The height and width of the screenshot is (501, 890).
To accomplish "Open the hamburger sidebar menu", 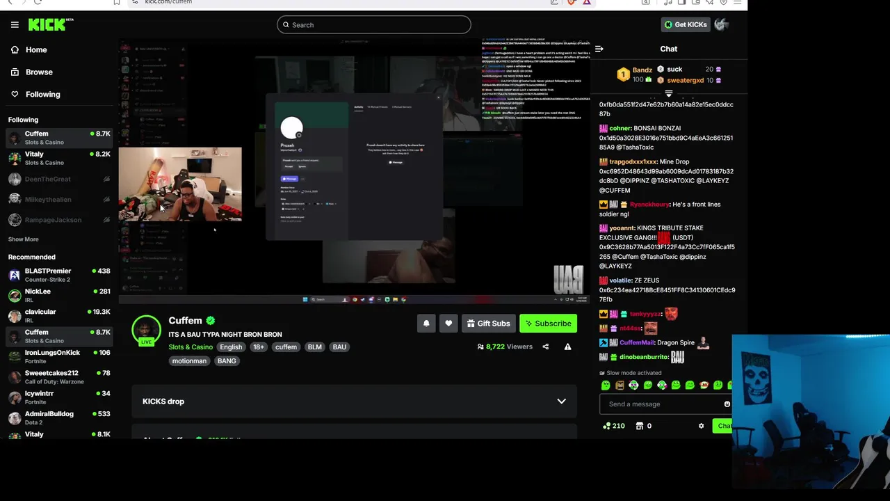I will pyautogui.click(x=15, y=24).
